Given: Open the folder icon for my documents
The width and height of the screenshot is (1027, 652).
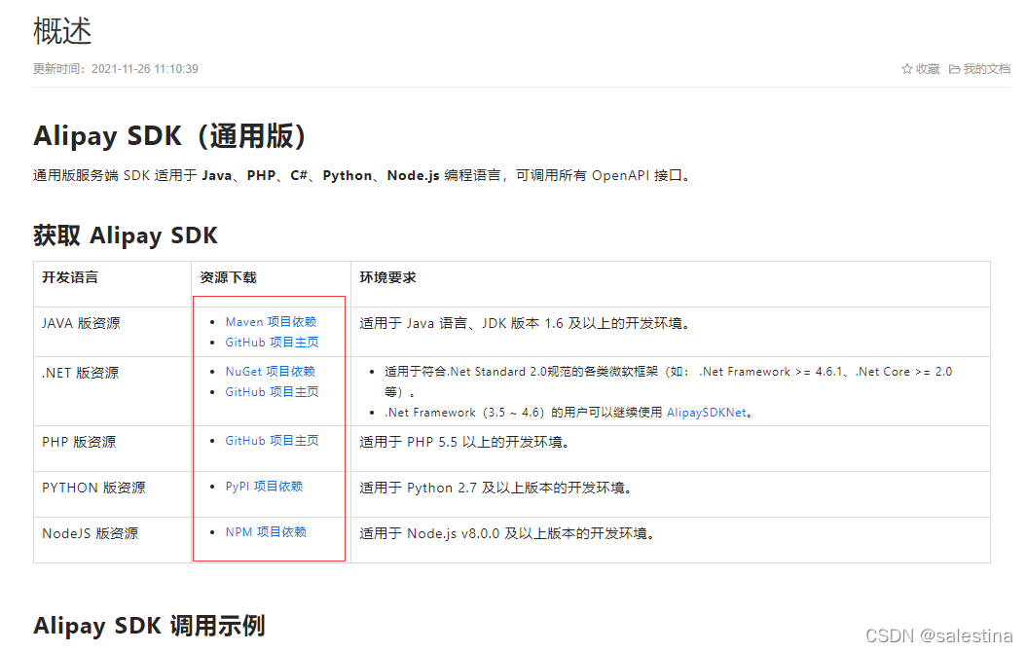Looking at the screenshot, I should click(x=954, y=69).
